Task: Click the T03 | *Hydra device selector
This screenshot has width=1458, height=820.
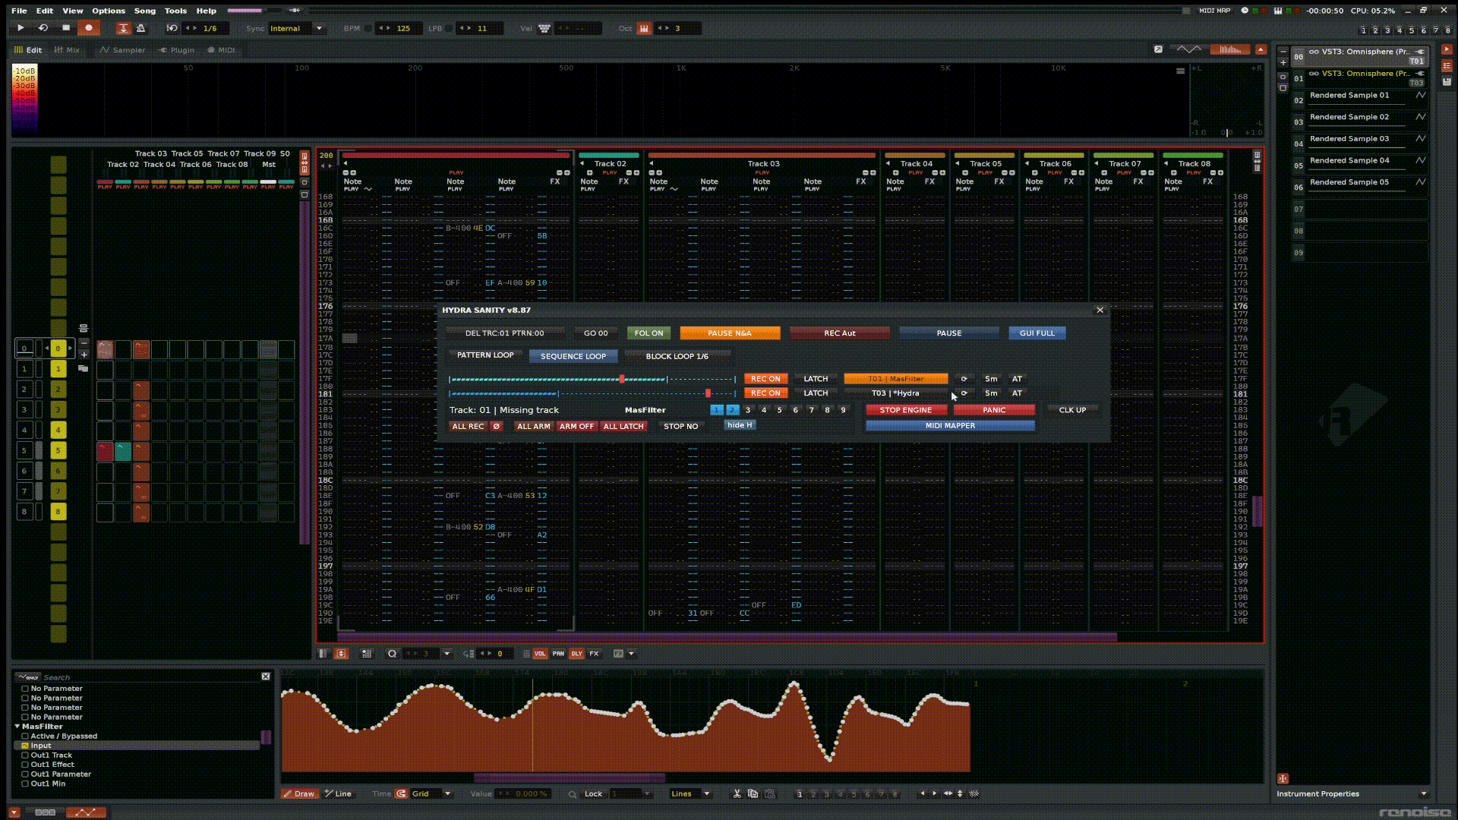Action: coord(896,393)
